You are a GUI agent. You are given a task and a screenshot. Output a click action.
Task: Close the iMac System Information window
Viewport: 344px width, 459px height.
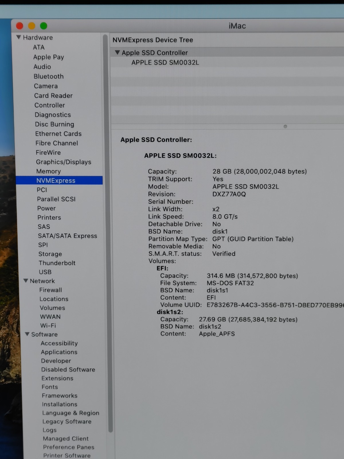(19, 26)
